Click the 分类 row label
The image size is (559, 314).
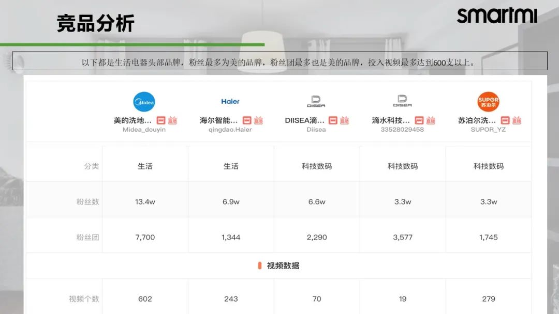point(92,166)
